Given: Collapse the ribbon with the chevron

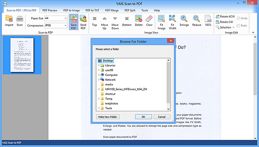Looking at the screenshot, I should (253, 33).
